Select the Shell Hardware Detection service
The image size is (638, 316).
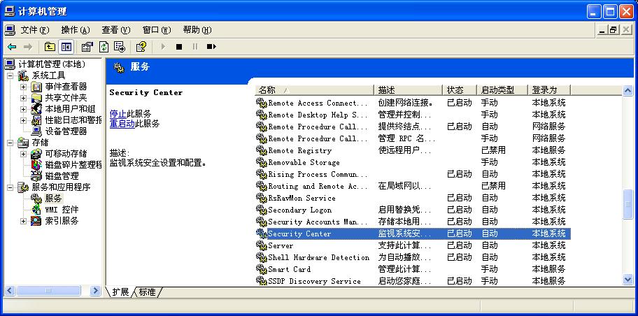click(318, 257)
